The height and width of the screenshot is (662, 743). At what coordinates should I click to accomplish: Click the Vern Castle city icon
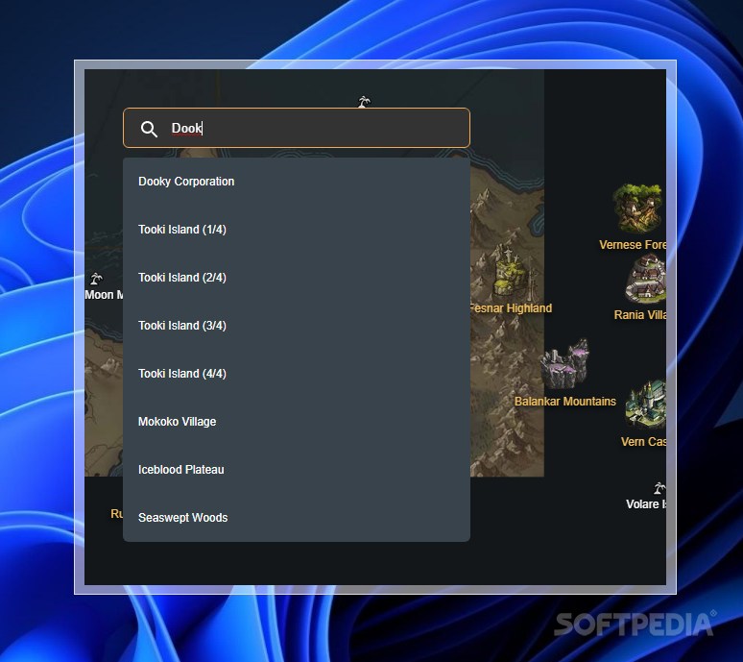click(x=645, y=405)
